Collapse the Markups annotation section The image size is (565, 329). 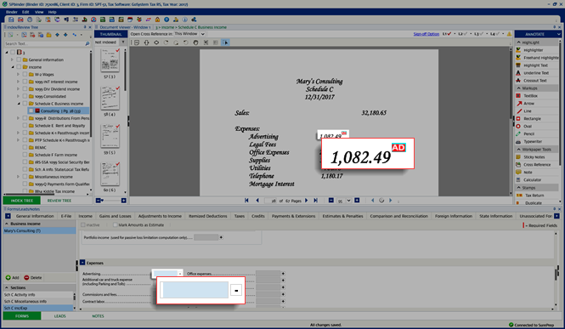pyautogui.click(x=519, y=88)
